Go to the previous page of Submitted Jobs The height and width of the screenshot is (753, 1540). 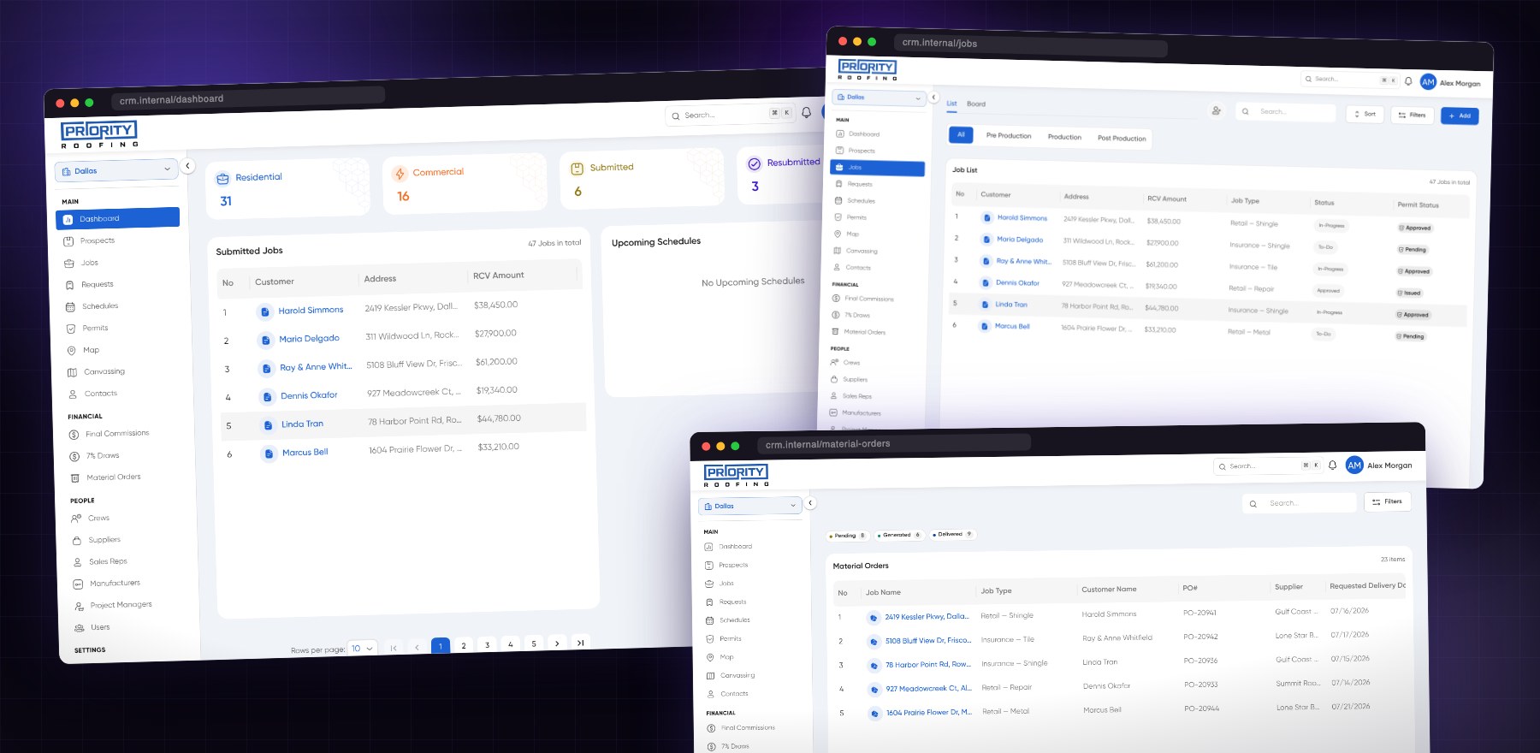[x=417, y=647]
